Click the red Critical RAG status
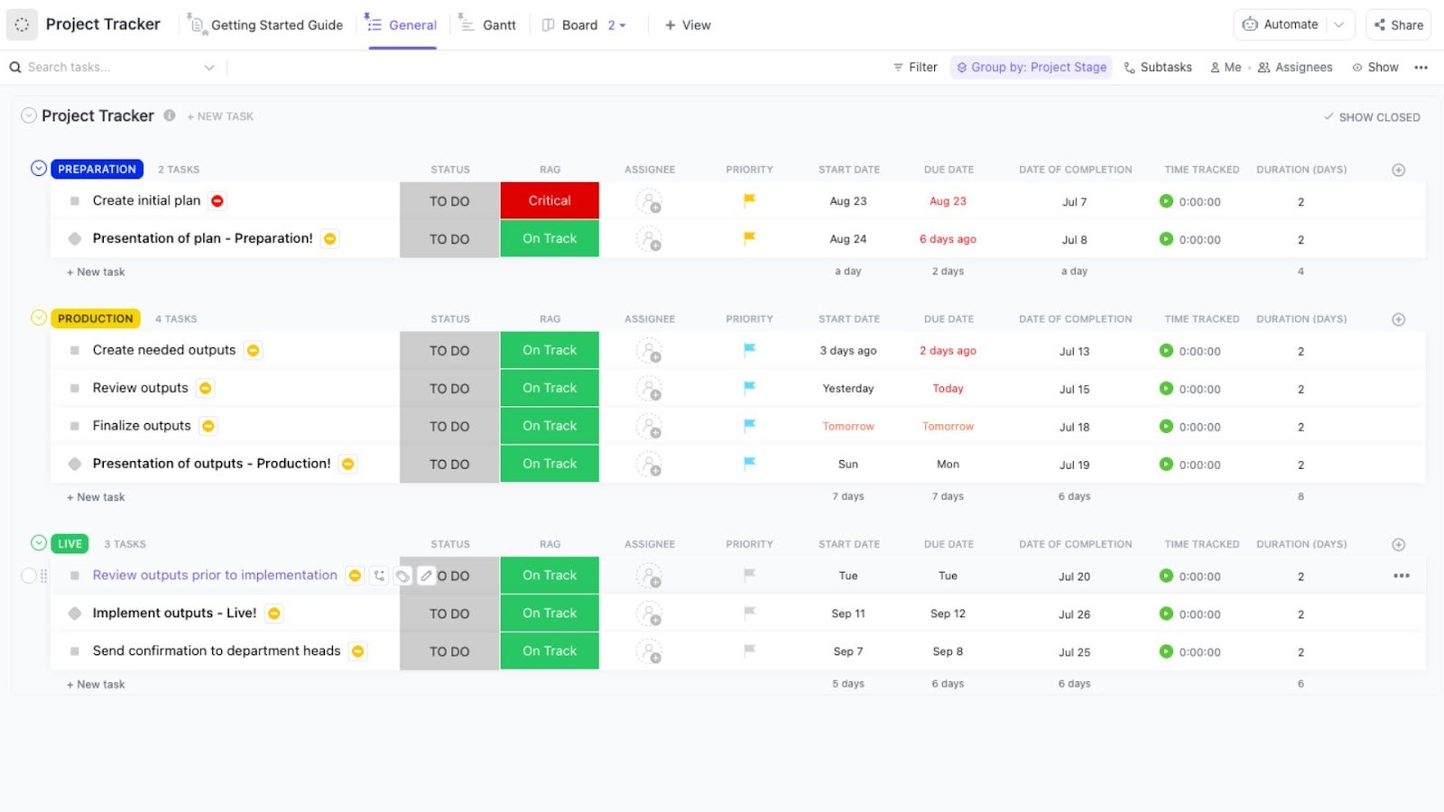1444x812 pixels. tap(550, 200)
